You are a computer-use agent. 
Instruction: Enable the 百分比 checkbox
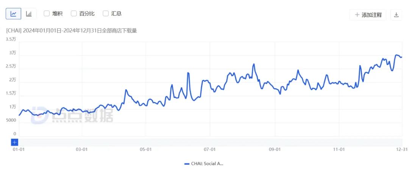click(74, 14)
